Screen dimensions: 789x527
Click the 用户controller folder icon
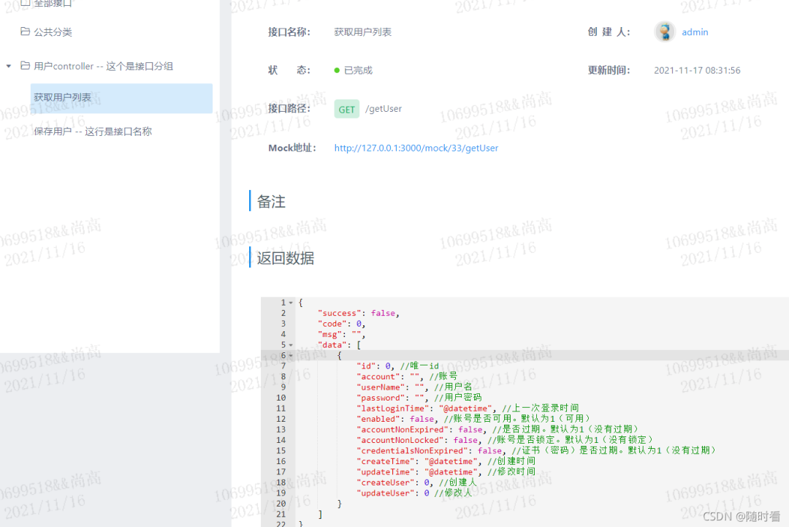point(25,66)
